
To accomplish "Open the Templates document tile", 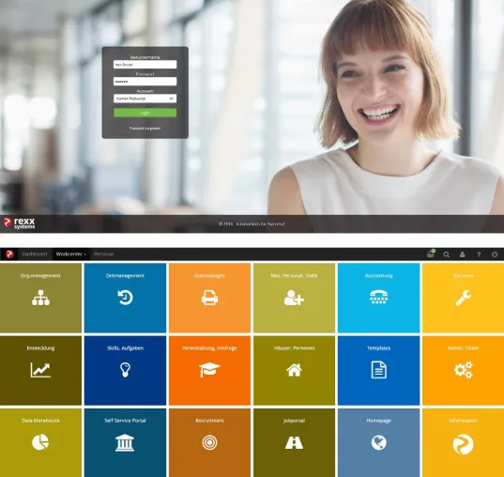I will [x=378, y=371].
